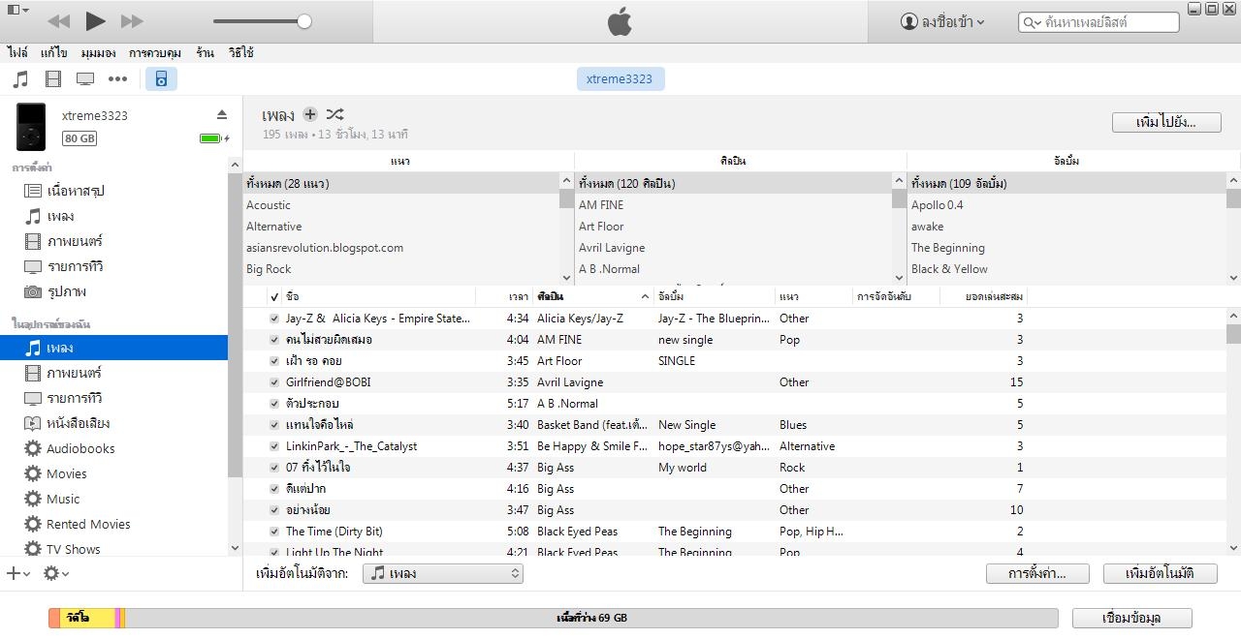The width and height of the screenshot is (1241, 639).
Task: Click the เชื่อมข้อมูล sync button
Action: tap(1132, 618)
